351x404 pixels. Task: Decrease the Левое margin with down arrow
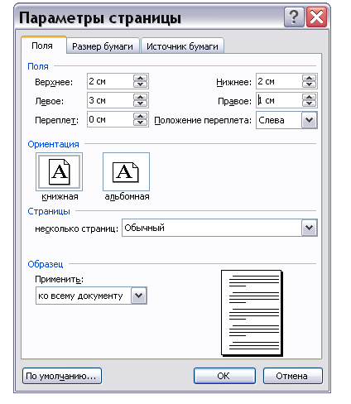(x=141, y=103)
